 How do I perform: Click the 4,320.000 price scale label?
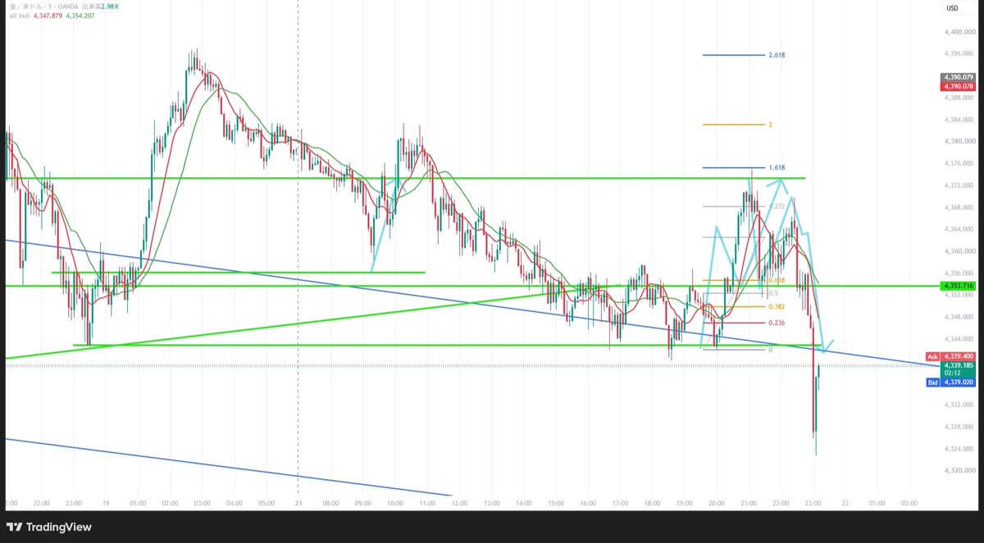coord(957,470)
